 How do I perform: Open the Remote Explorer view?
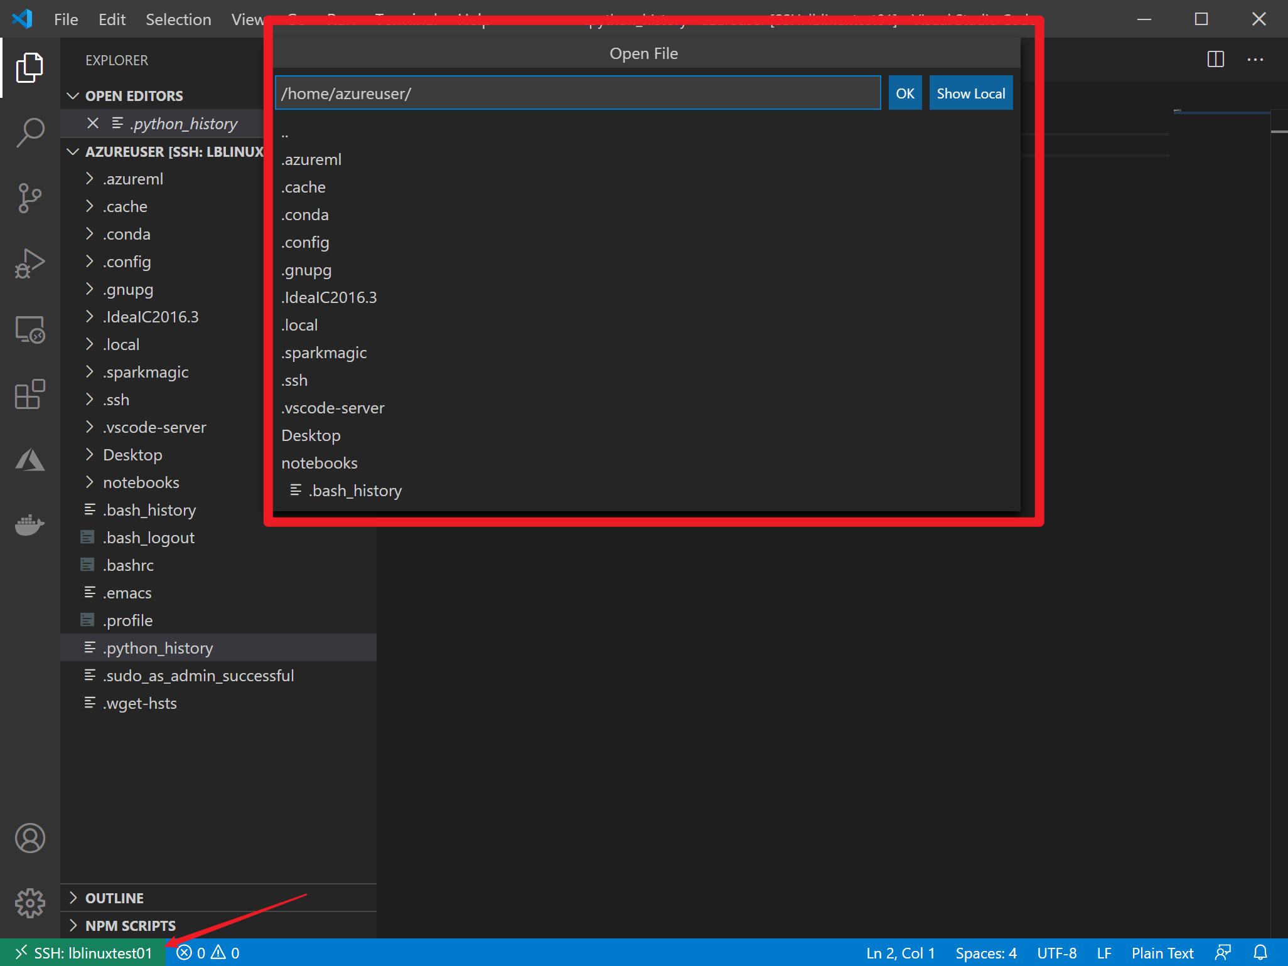point(30,329)
